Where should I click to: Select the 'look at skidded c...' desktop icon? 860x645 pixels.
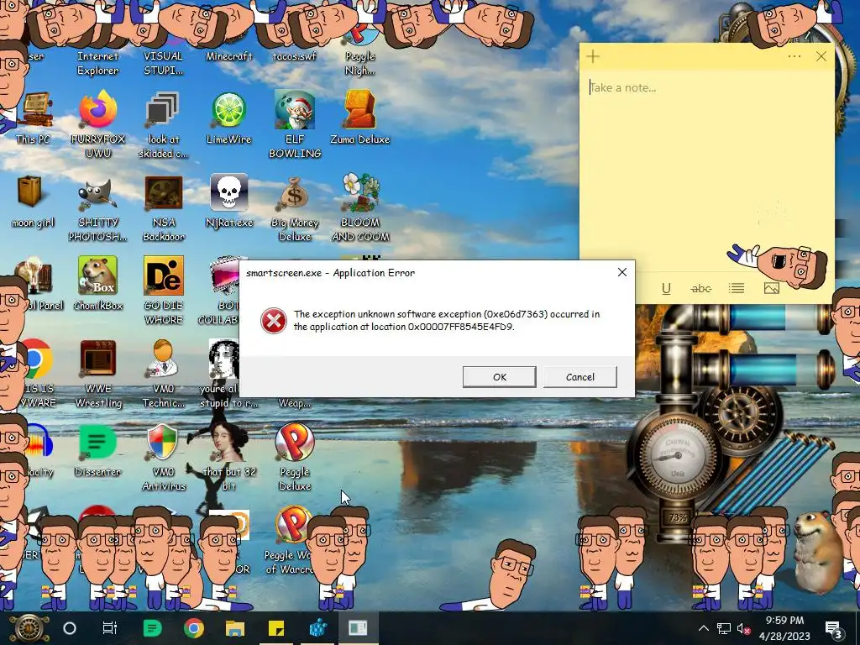pyautogui.click(x=163, y=124)
